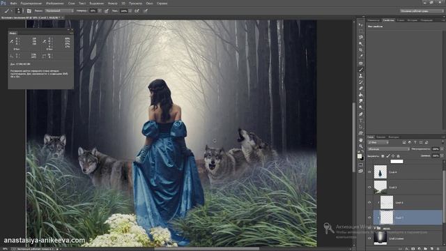Screen dimensions: 446x251
Task: Select the Clone Stamp tool
Action: 361,76
